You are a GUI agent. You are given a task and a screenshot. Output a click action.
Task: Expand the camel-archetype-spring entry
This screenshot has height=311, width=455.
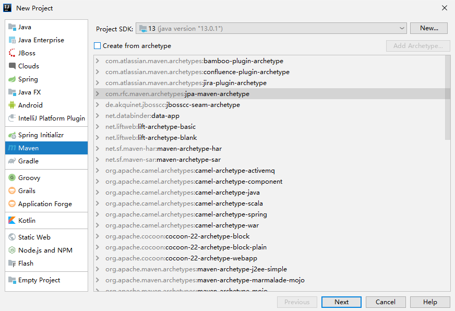(98, 214)
